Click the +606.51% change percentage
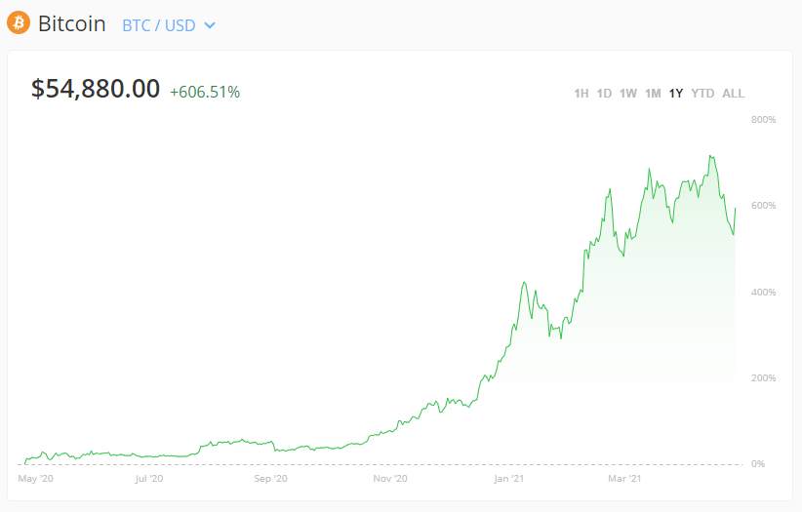The height and width of the screenshot is (512, 802). point(205,92)
